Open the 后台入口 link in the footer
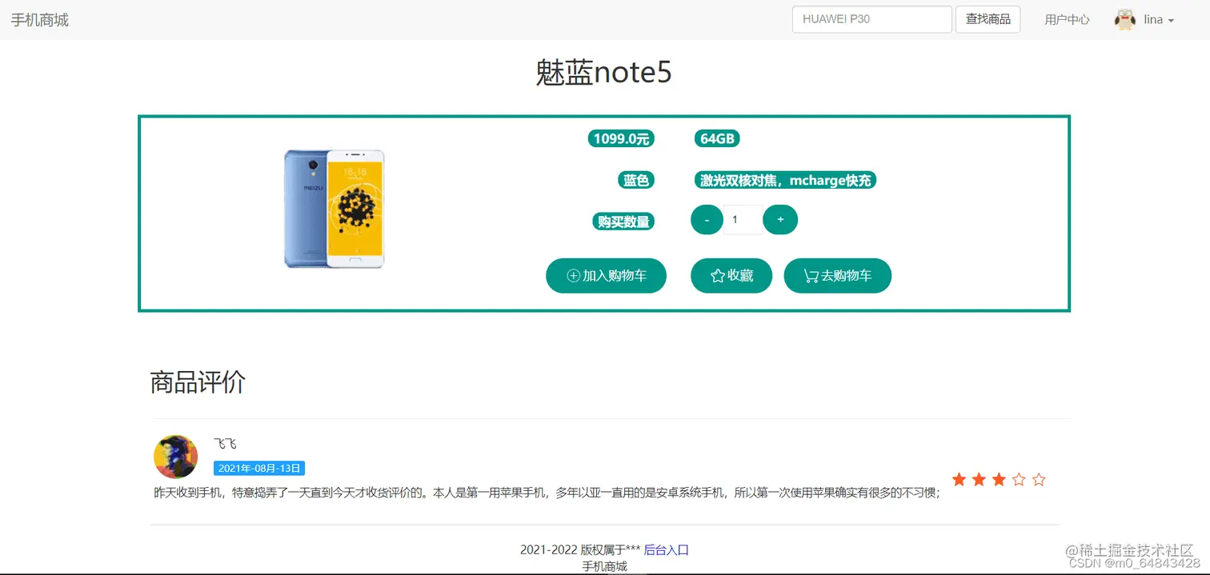The image size is (1210, 575). click(667, 549)
